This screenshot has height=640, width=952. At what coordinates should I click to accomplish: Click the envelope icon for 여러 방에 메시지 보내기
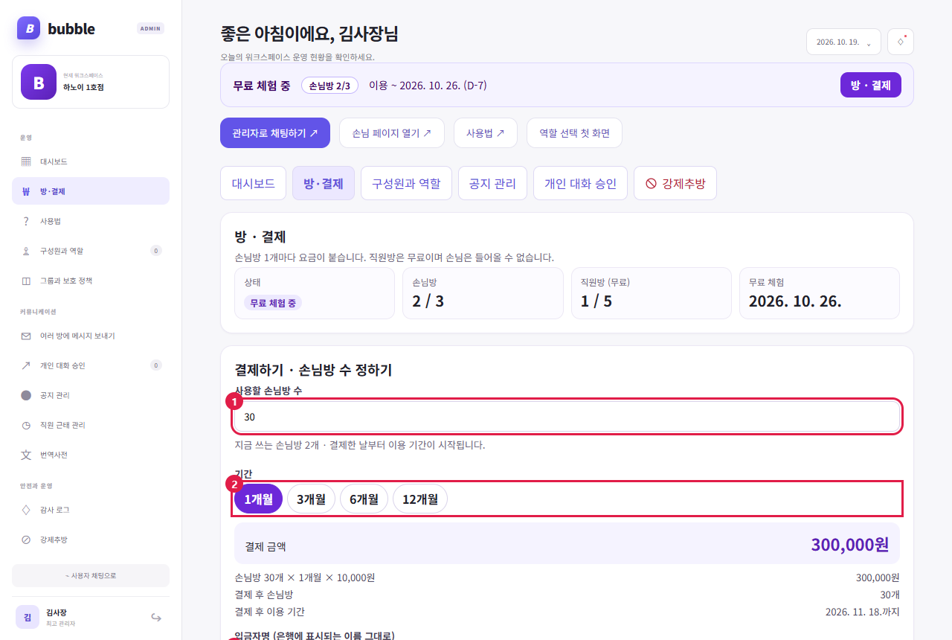click(26, 336)
